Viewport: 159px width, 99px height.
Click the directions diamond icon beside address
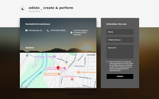click(x=72, y=32)
